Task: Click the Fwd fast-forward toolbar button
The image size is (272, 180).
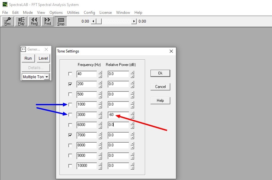Action: tap(48, 21)
